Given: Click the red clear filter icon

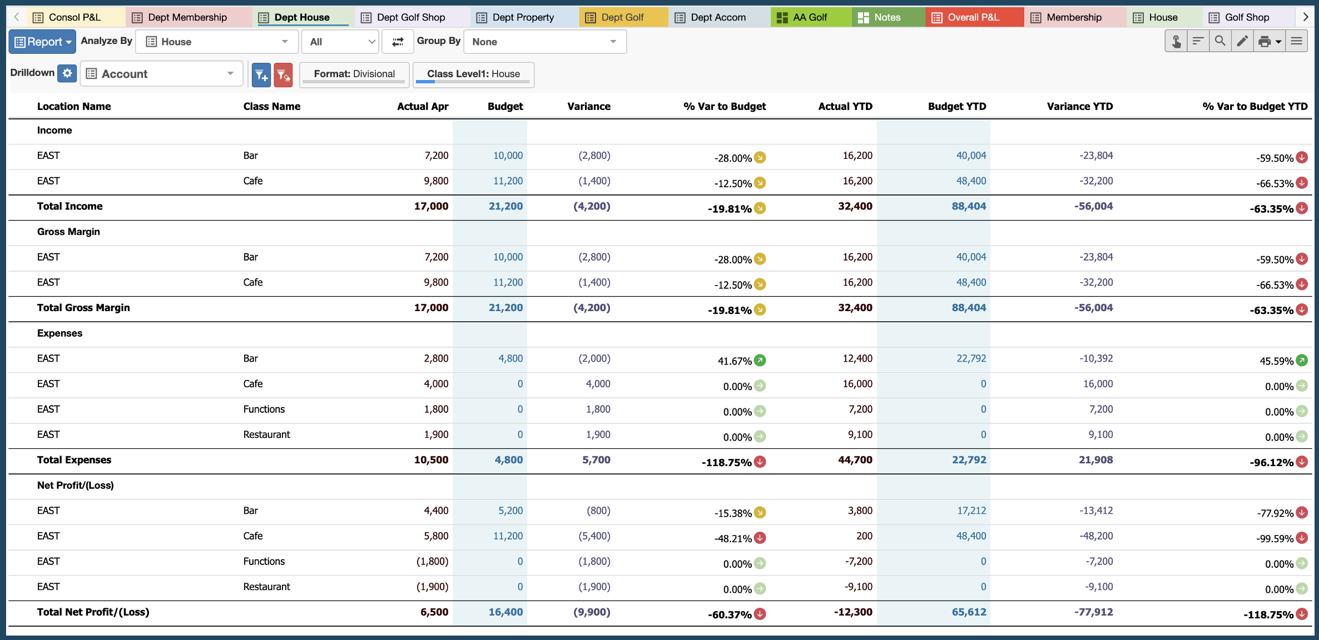Looking at the screenshot, I should tap(283, 75).
